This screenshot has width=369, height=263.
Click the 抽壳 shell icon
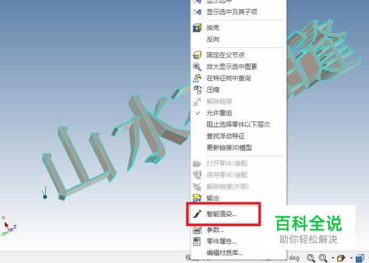click(197, 28)
